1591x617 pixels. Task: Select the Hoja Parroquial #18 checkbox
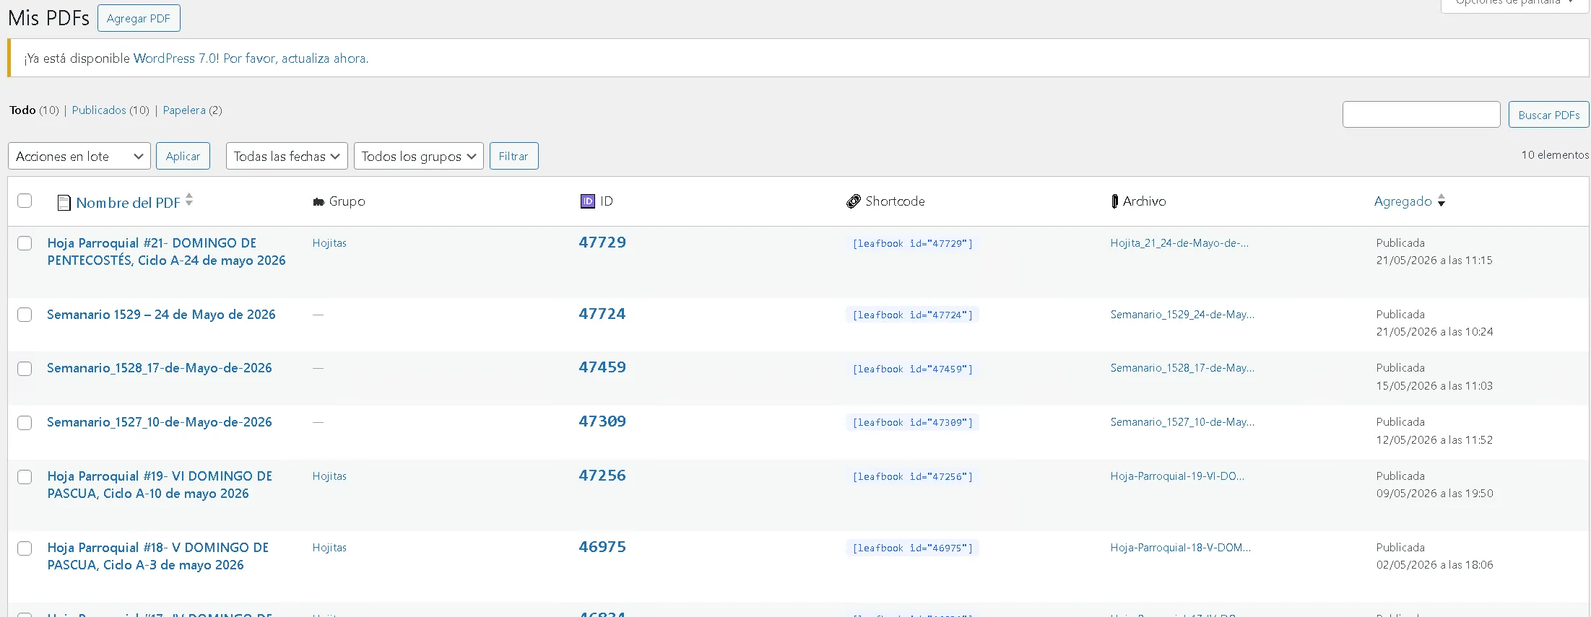(x=25, y=548)
